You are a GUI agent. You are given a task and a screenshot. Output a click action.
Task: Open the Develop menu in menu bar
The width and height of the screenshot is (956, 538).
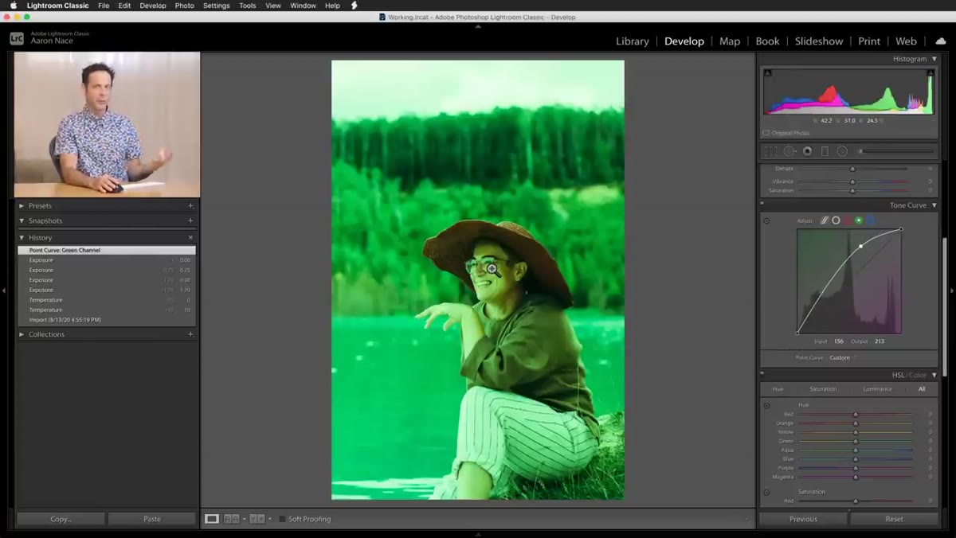[153, 6]
